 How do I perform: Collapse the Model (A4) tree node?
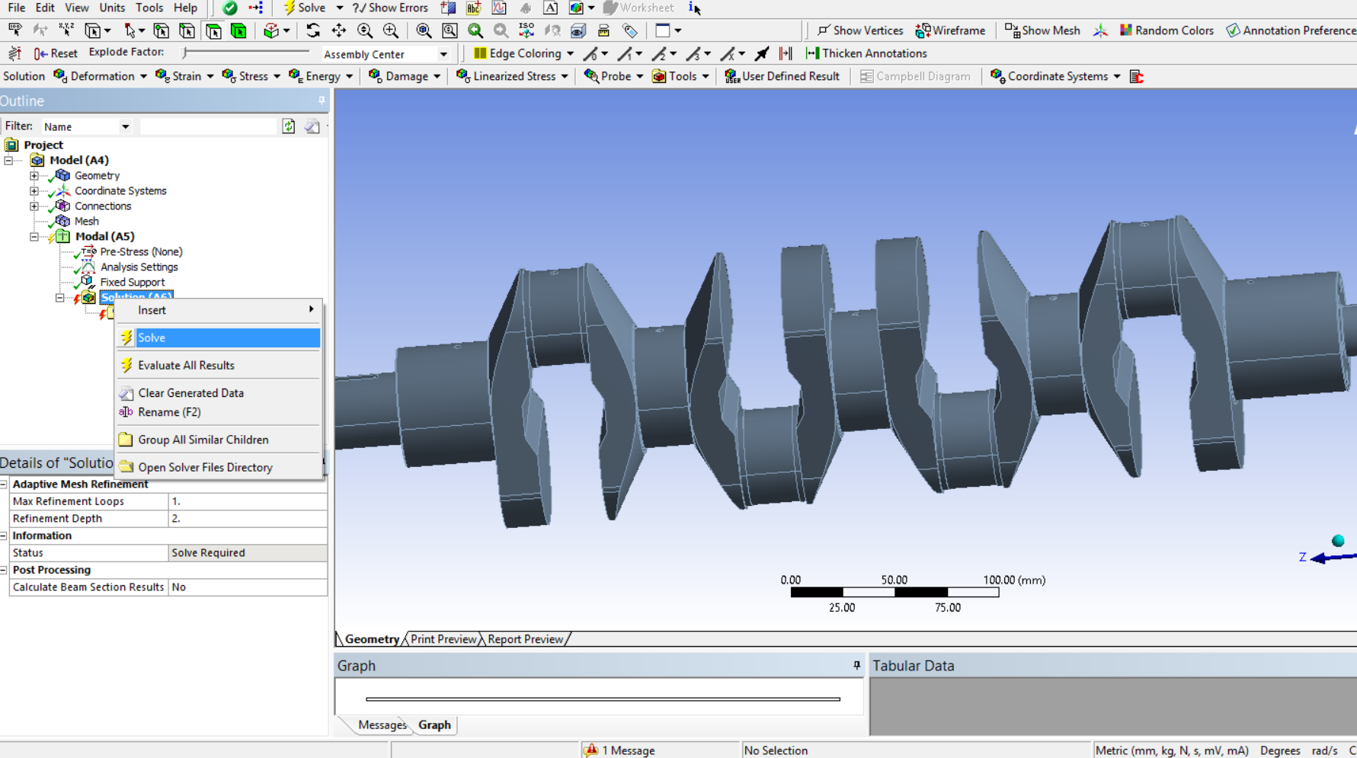[x=9, y=160]
